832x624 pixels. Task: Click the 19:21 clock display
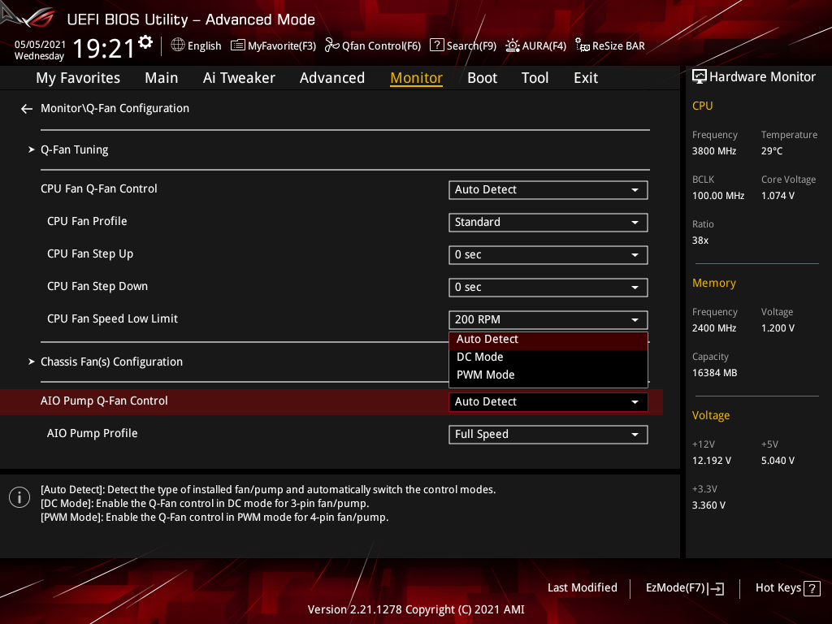click(103, 49)
